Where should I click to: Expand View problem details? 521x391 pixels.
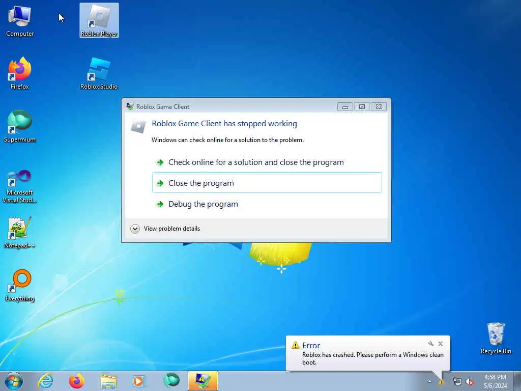click(165, 229)
